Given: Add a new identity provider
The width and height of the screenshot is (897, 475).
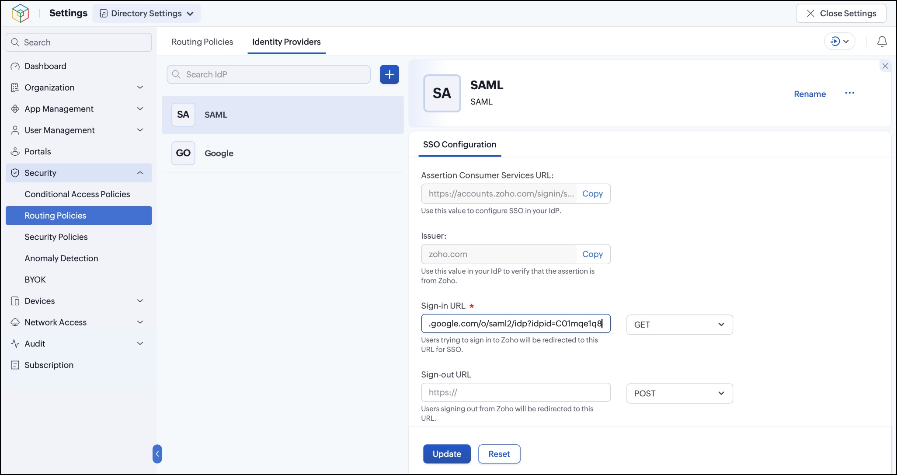Looking at the screenshot, I should (389, 74).
